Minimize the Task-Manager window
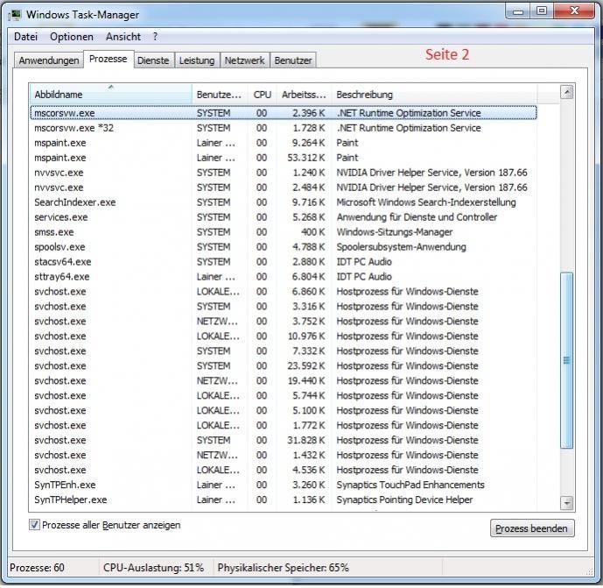603x588 pixels. (518, 11)
